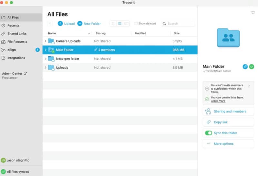Open More options

[x=228, y=143]
